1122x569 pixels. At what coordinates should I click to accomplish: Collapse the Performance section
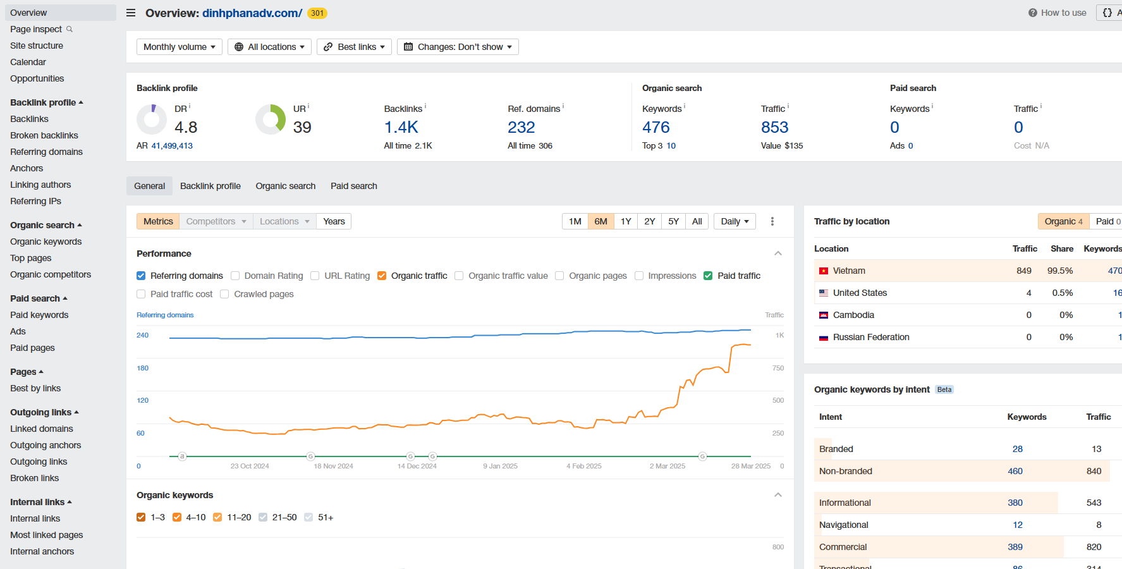(x=778, y=254)
